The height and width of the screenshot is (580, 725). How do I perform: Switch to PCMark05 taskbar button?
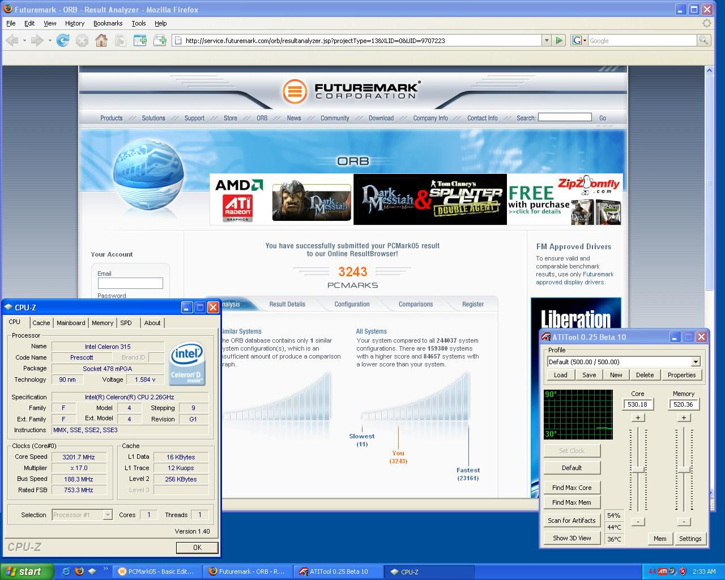157,572
